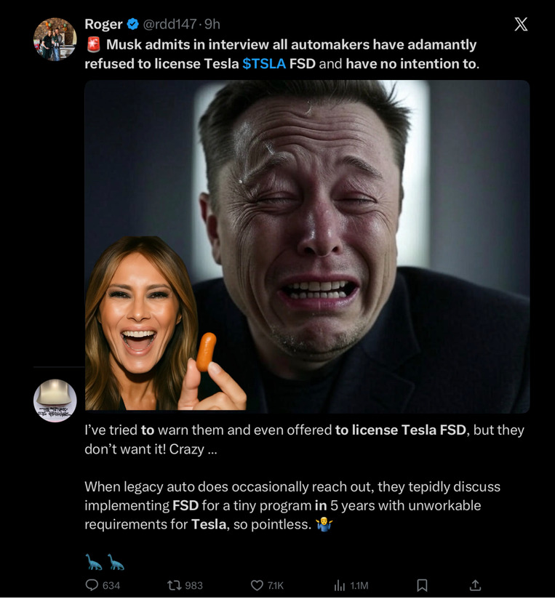555x599 pixels.
Task: Click the Roger display name
Action: coord(103,25)
